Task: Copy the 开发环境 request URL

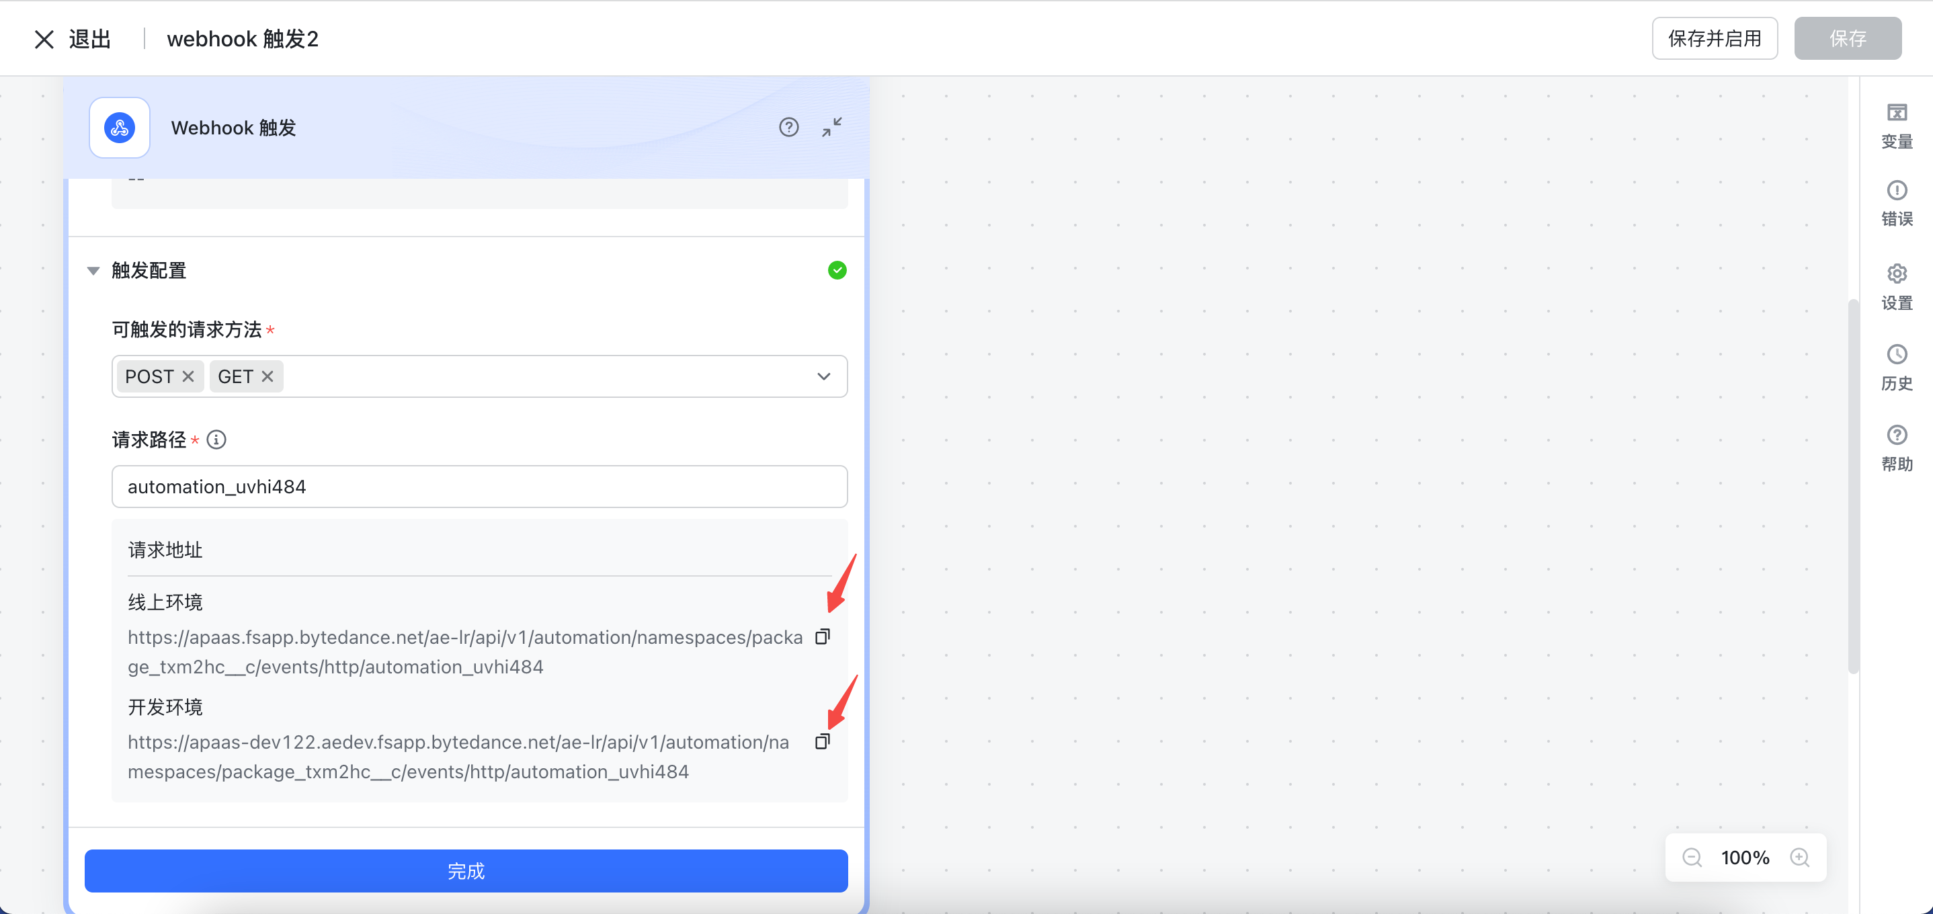Action: coord(823,741)
